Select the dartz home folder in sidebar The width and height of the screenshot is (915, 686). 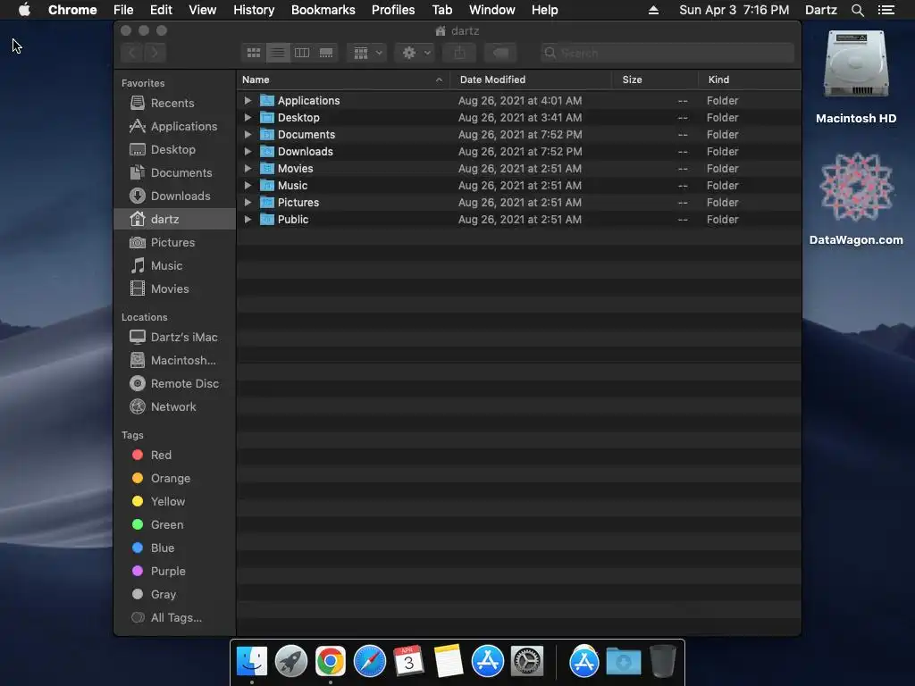[x=174, y=220]
